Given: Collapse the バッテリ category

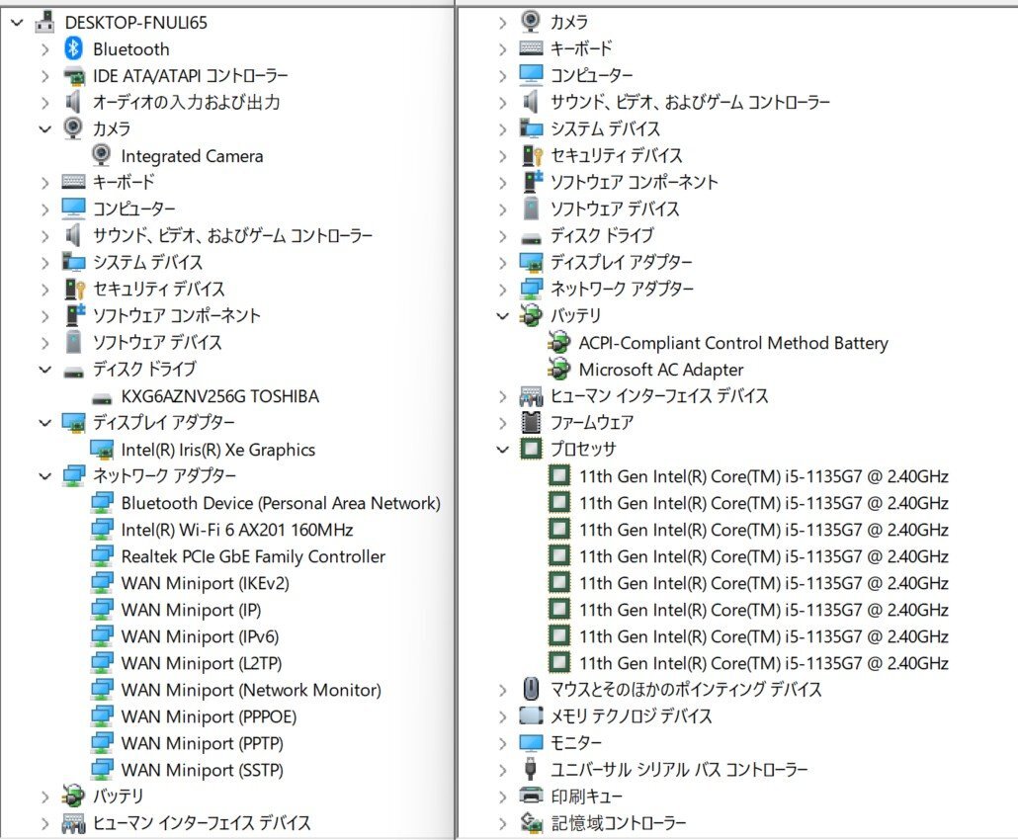Looking at the screenshot, I should point(503,315).
